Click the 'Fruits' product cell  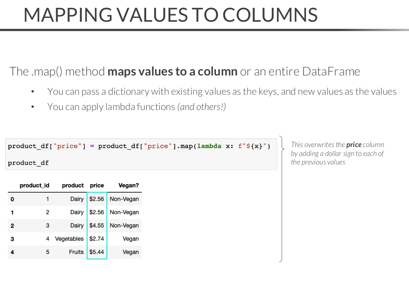pyautogui.click(x=76, y=252)
